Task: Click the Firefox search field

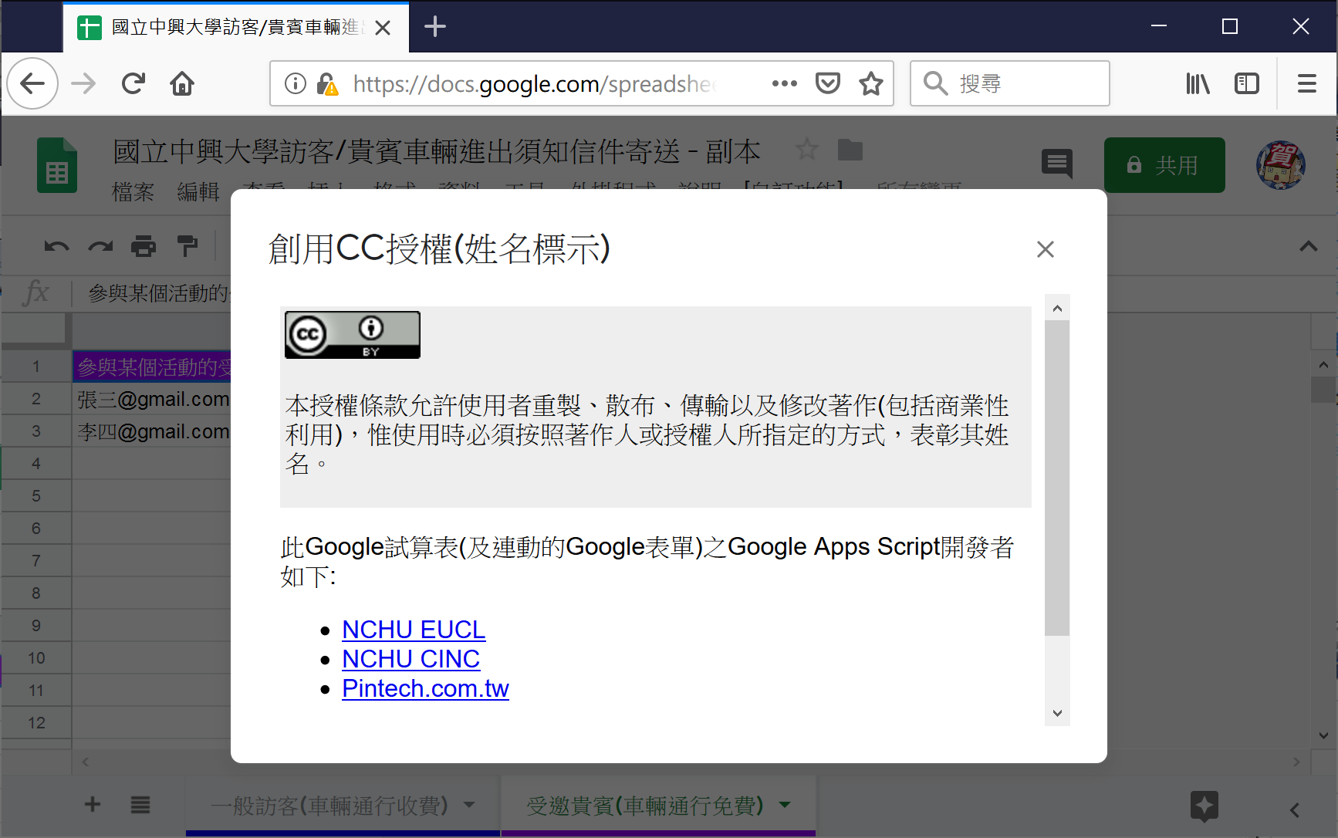Action: click(1010, 83)
